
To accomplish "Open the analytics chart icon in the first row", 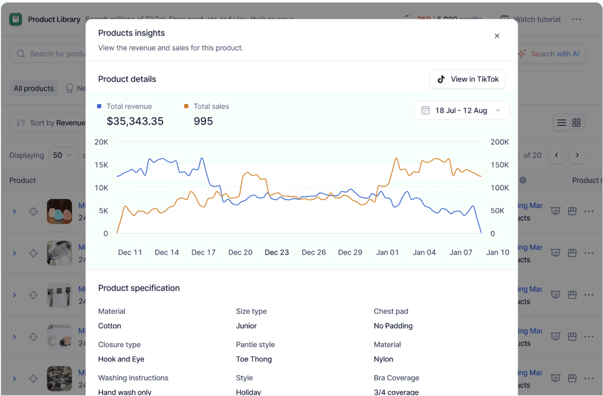I will 555,211.
